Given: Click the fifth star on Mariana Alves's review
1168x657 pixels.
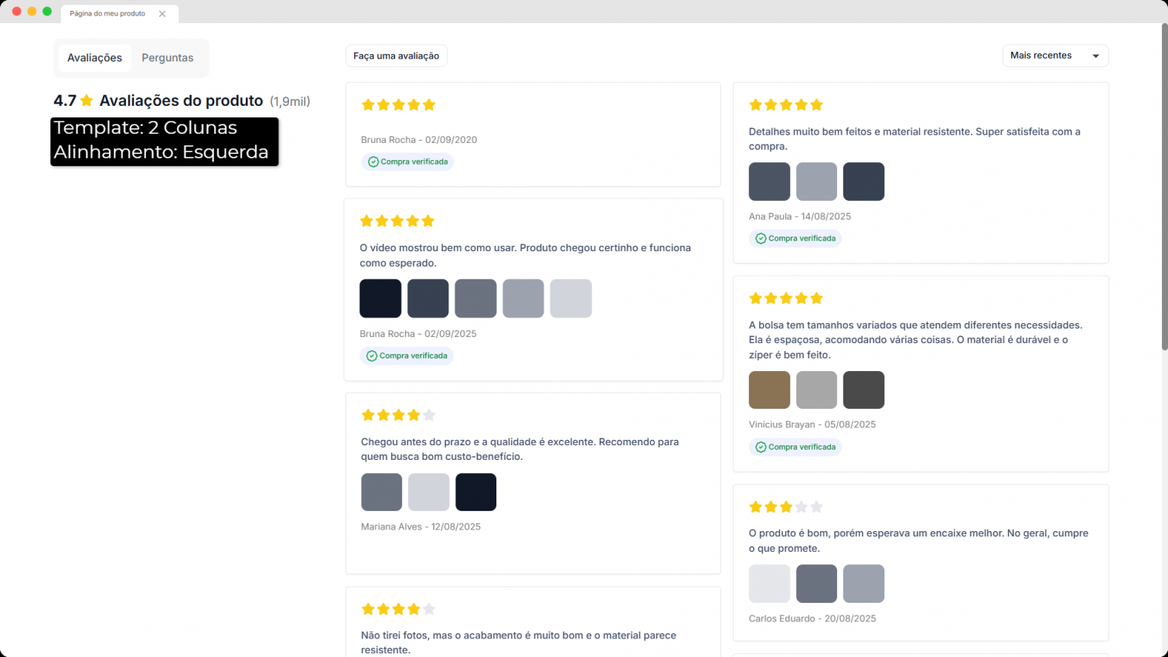Looking at the screenshot, I should (x=429, y=415).
